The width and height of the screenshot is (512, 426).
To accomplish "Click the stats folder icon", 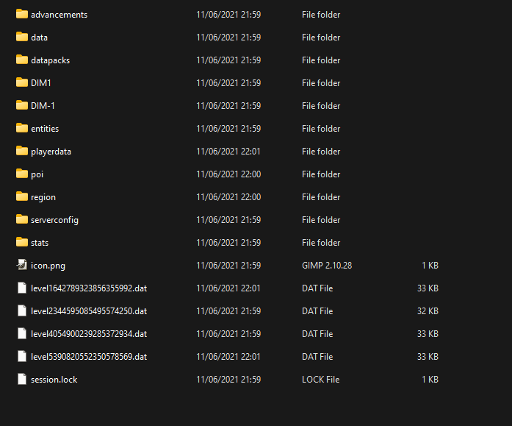I will [x=21, y=243].
